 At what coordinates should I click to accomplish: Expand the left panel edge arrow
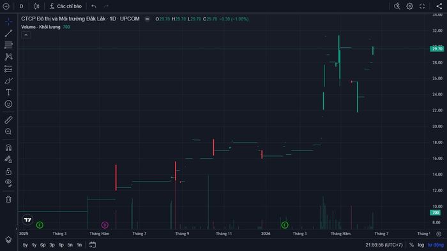coord(17,229)
